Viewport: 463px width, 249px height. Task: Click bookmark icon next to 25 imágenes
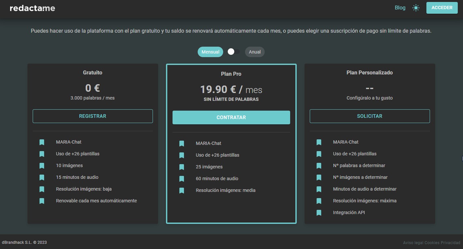[x=182, y=167]
